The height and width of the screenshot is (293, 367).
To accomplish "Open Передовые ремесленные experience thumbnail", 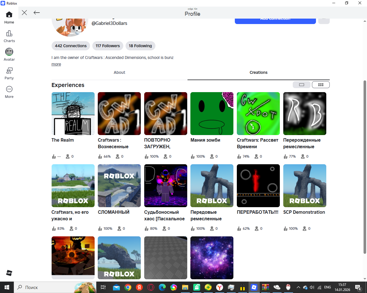I will point(212,186).
